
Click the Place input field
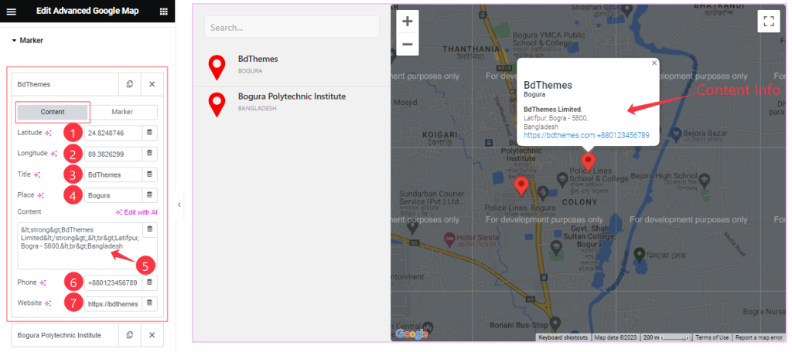point(113,195)
